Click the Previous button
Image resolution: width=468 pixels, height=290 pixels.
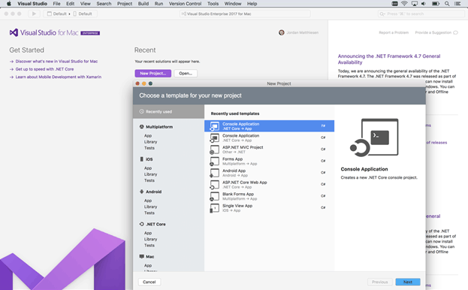(x=379, y=282)
